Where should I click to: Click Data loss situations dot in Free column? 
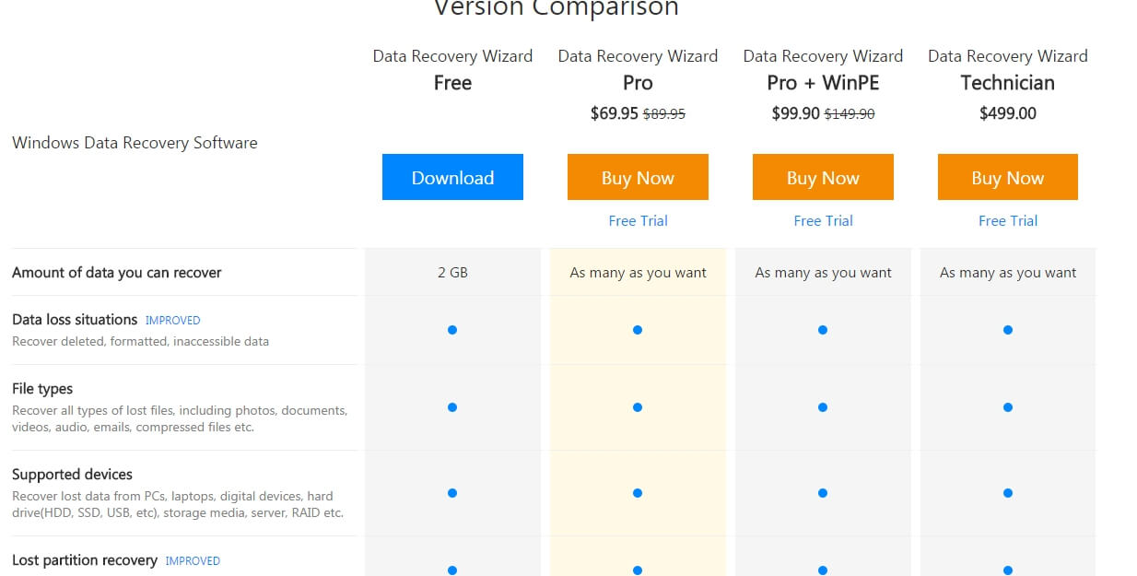(x=452, y=330)
